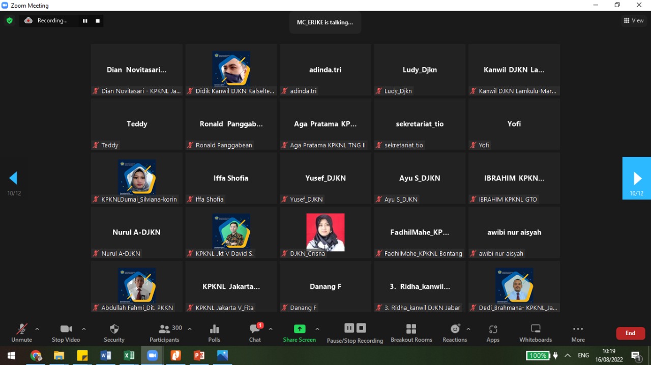Click the green Share Screen icon

300,329
